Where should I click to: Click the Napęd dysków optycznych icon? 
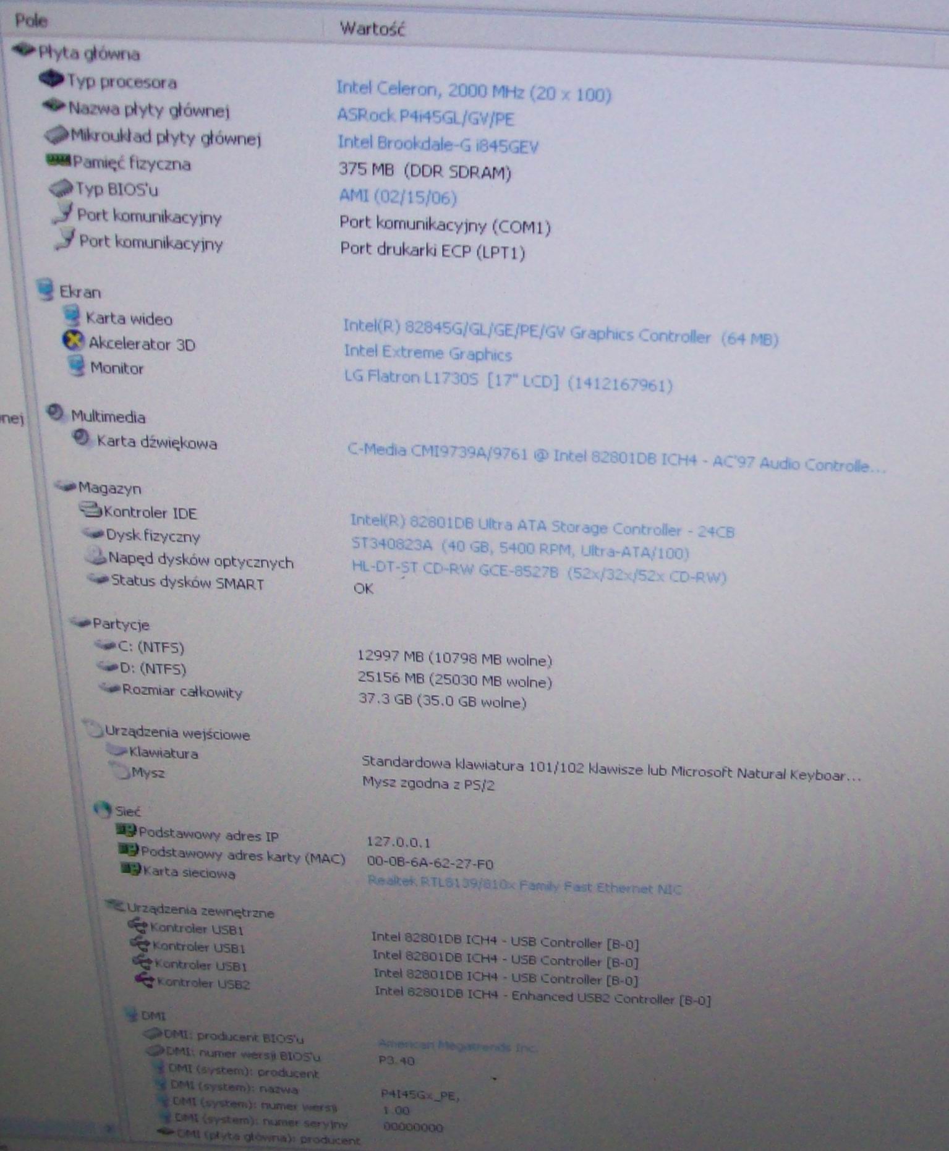point(96,556)
